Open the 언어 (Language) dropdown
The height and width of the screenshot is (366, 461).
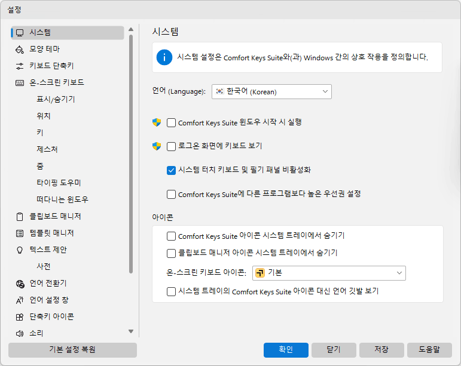click(271, 91)
